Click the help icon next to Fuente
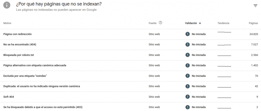 coord(161,23)
